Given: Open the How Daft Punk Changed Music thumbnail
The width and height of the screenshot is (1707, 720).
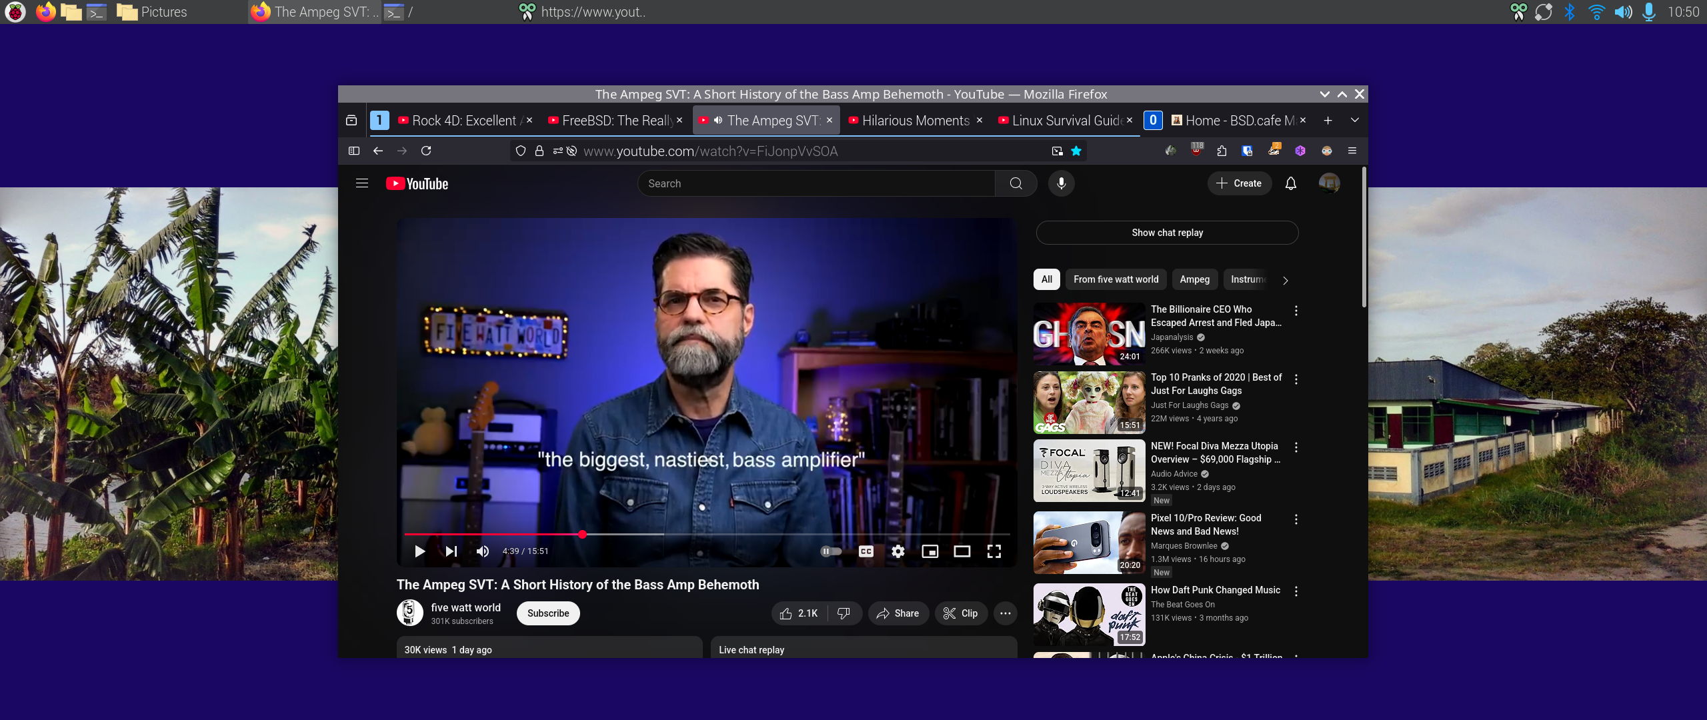Looking at the screenshot, I should tap(1089, 615).
